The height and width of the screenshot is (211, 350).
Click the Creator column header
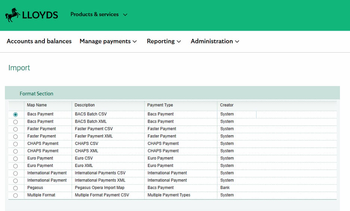click(227, 105)
